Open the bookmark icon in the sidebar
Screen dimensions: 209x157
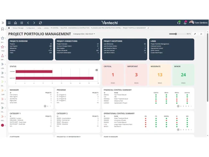coord(3,29)
